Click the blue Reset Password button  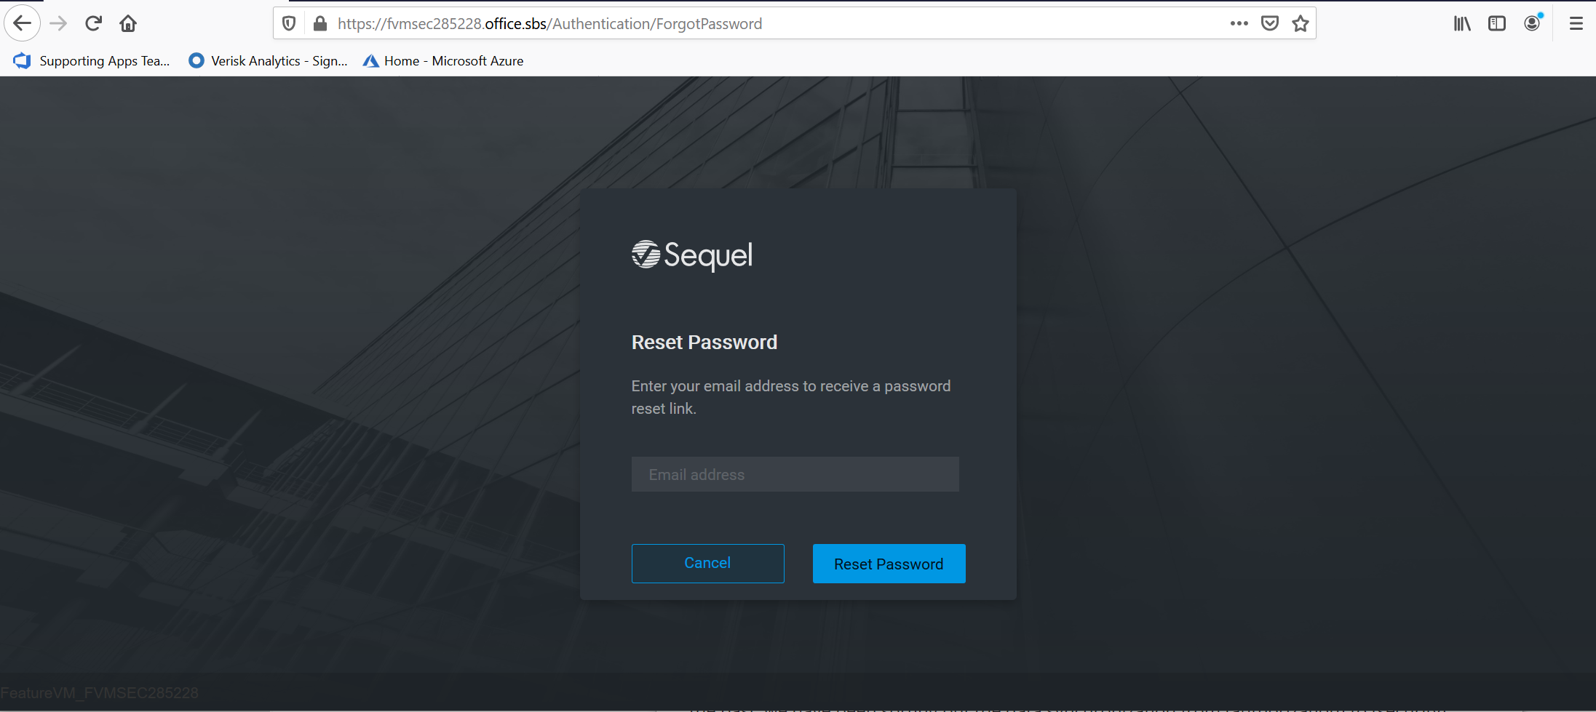click(x=889, y=564)
